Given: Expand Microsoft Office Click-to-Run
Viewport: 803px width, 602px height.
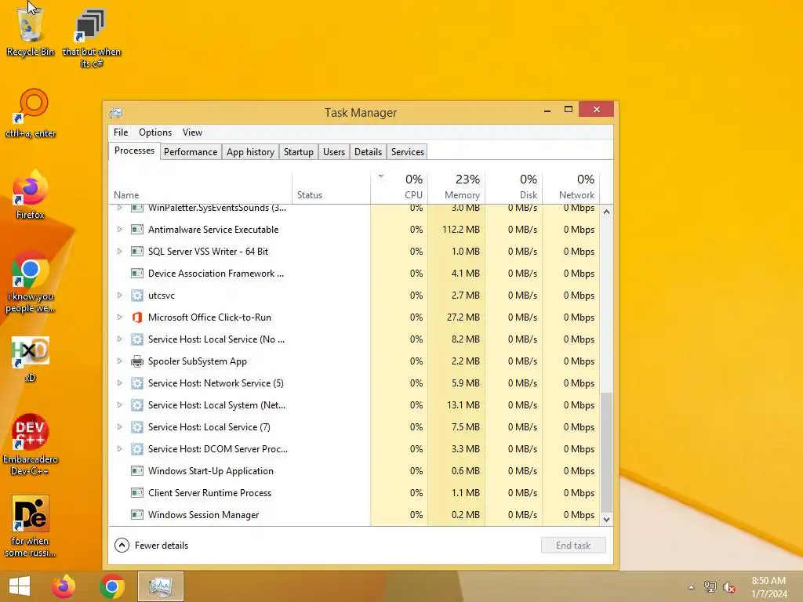Looking at the screenshot, I should (119, 317).
